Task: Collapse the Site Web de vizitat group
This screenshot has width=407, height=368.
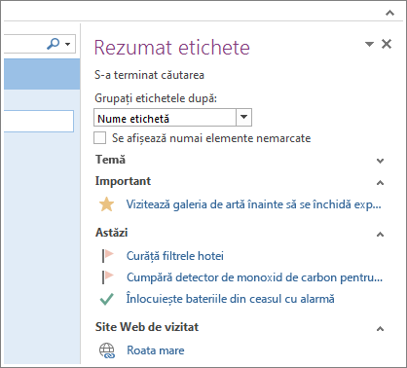Action: point(380,329)
